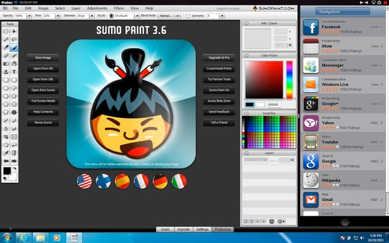The height and width of the screenshot is (243, 389).
Task: Click the foreground black color swatch in toolbox
Action: [7, 171]
